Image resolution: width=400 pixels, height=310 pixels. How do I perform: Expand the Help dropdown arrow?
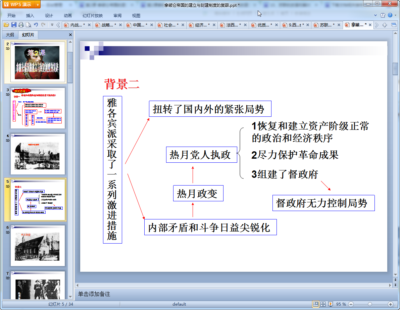(x=395, y=15)
